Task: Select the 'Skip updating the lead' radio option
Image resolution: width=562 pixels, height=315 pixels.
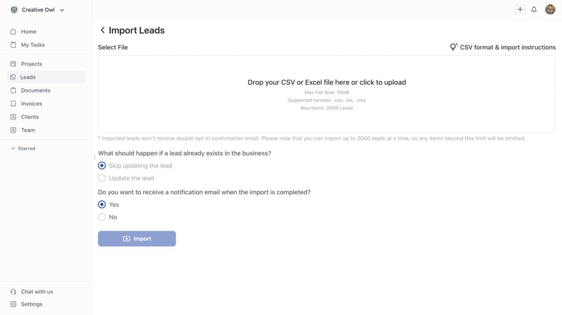Action: (102, 165)
